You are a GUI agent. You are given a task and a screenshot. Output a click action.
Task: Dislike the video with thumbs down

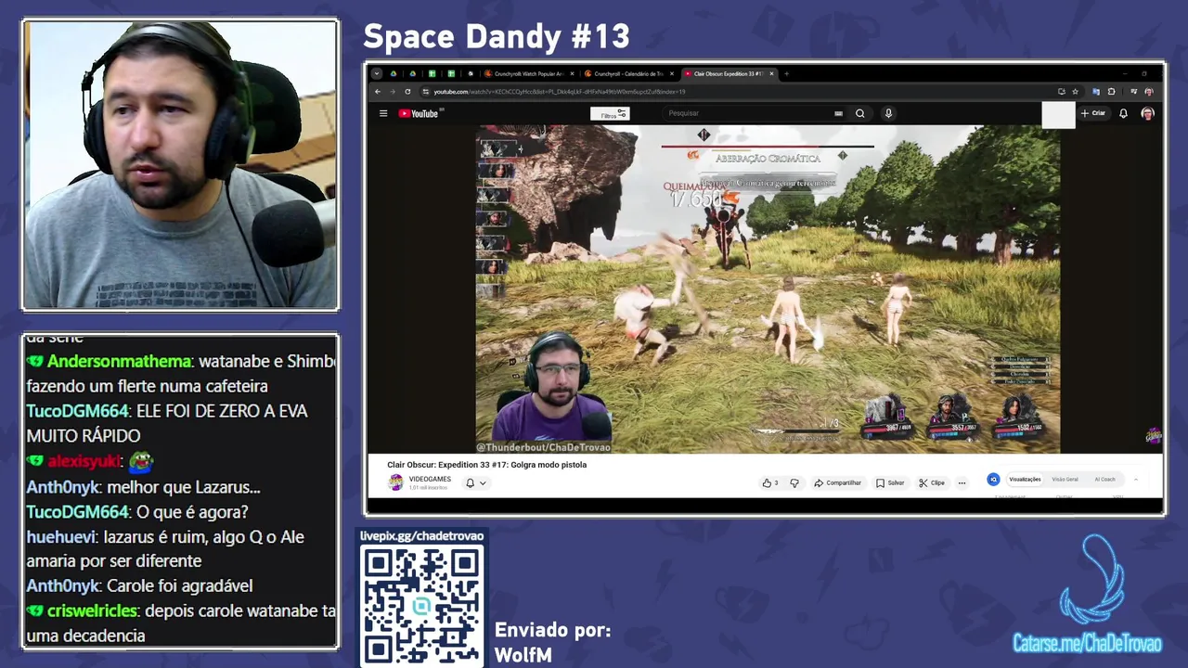(794, 482)
